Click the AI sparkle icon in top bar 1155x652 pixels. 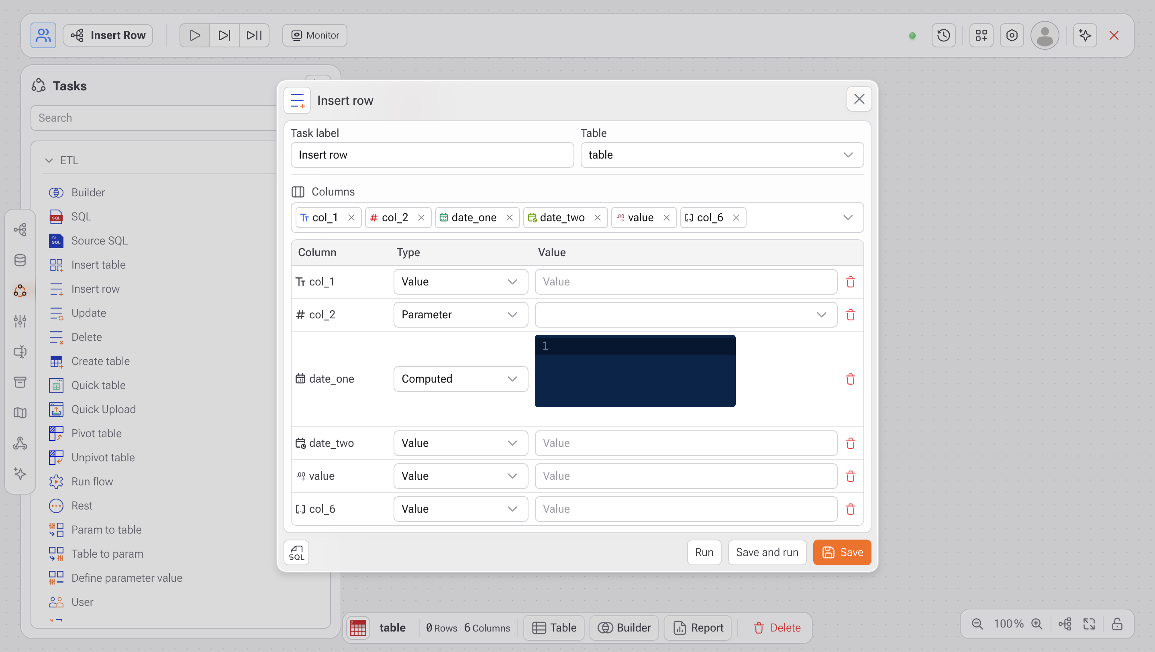(1085, 35)
